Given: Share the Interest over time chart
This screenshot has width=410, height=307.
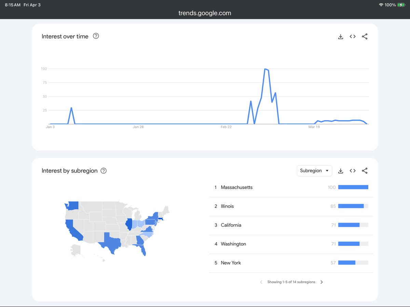Looking at the screenshot, I should click(x=365, y=36).
